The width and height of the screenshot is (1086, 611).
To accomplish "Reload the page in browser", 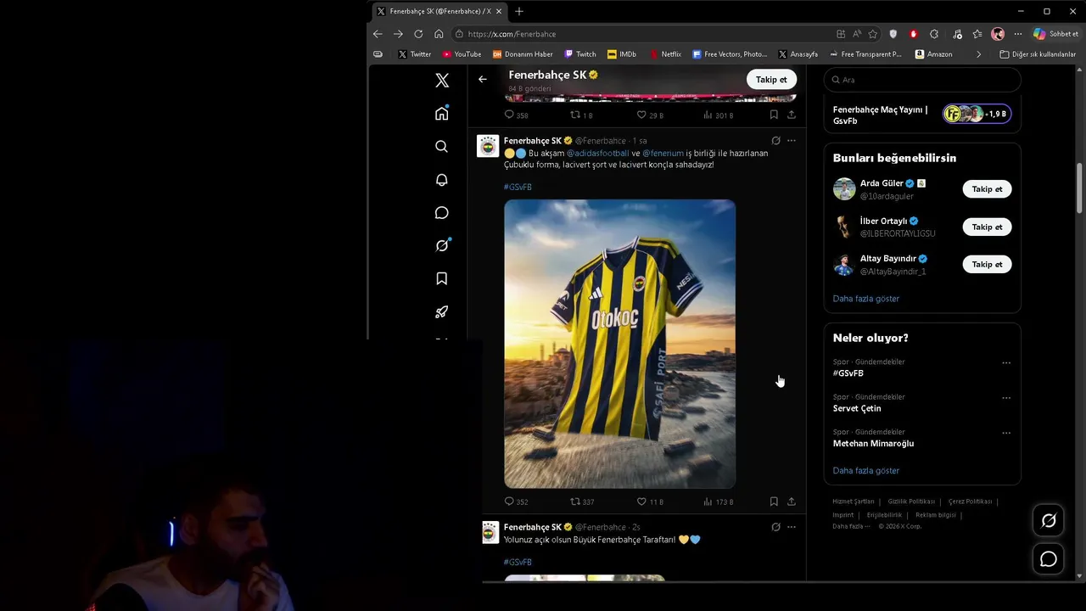I will [x=418, y=34].
